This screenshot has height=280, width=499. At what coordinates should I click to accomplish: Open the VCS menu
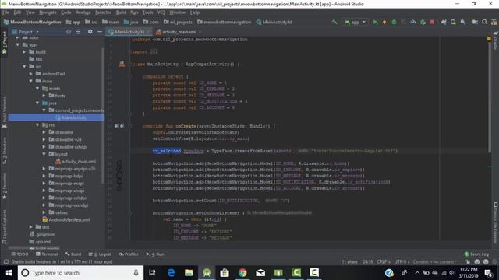(161, 12)
